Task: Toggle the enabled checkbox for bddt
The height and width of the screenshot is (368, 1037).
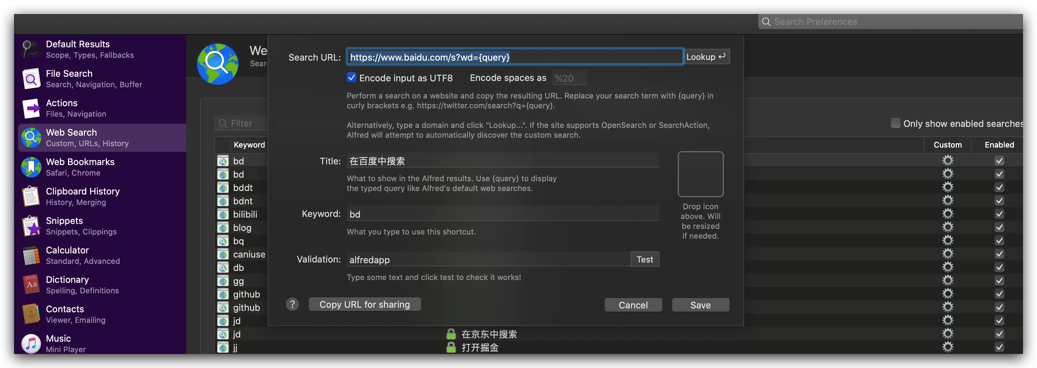Action: [x=999, y=187]
